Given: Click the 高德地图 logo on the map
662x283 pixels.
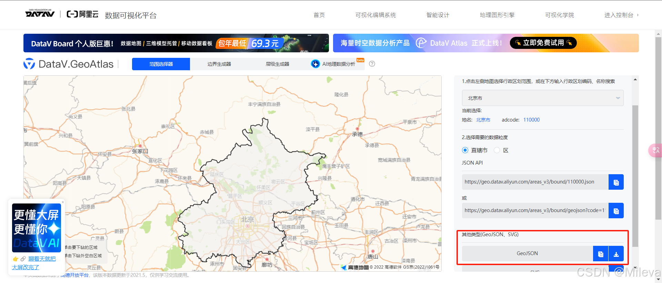Looking at the screenshot, I should point(355,267).
